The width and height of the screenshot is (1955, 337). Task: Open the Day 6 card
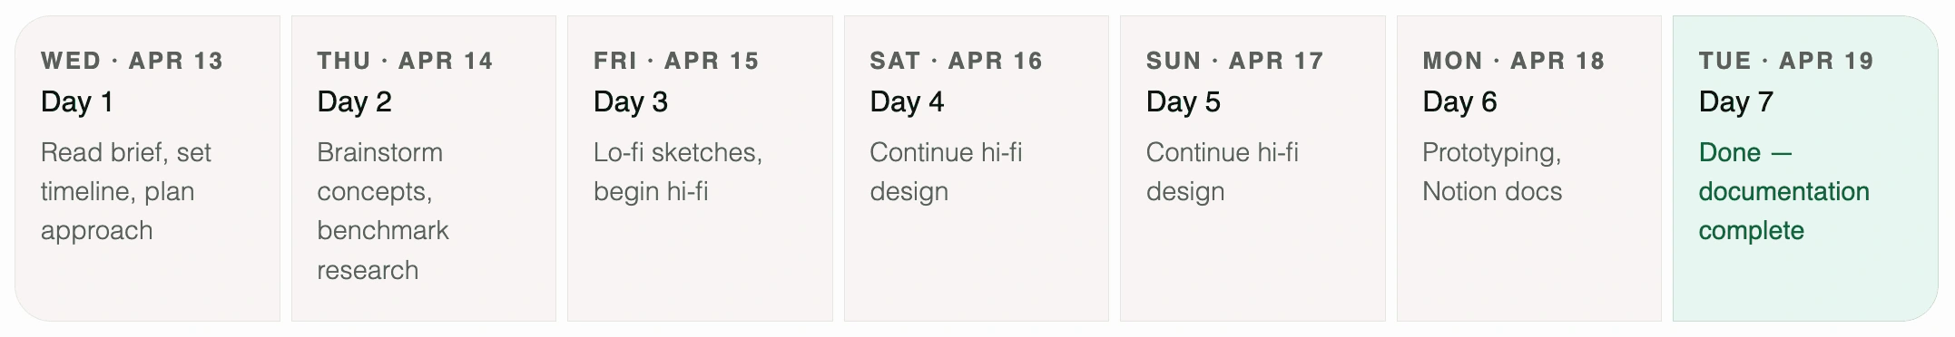[x=1529, y=168]
